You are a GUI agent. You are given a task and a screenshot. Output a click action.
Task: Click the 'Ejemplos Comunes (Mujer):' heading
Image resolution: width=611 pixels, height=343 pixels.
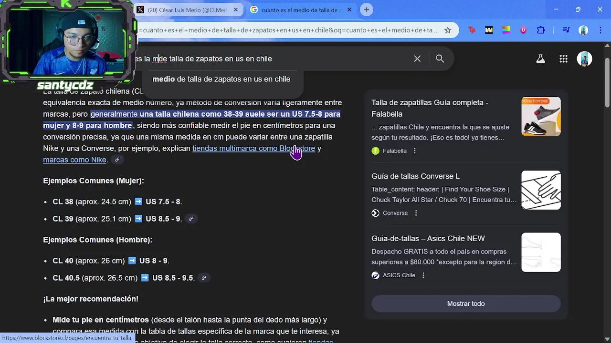point(94,181)
